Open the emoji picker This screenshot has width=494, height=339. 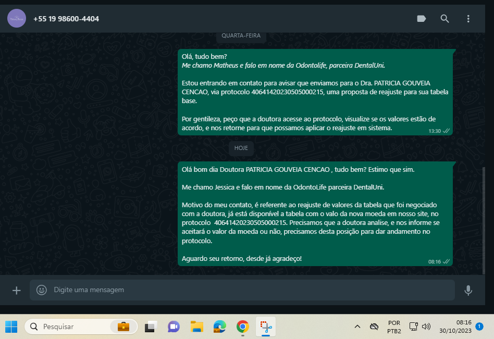point(42,290)
